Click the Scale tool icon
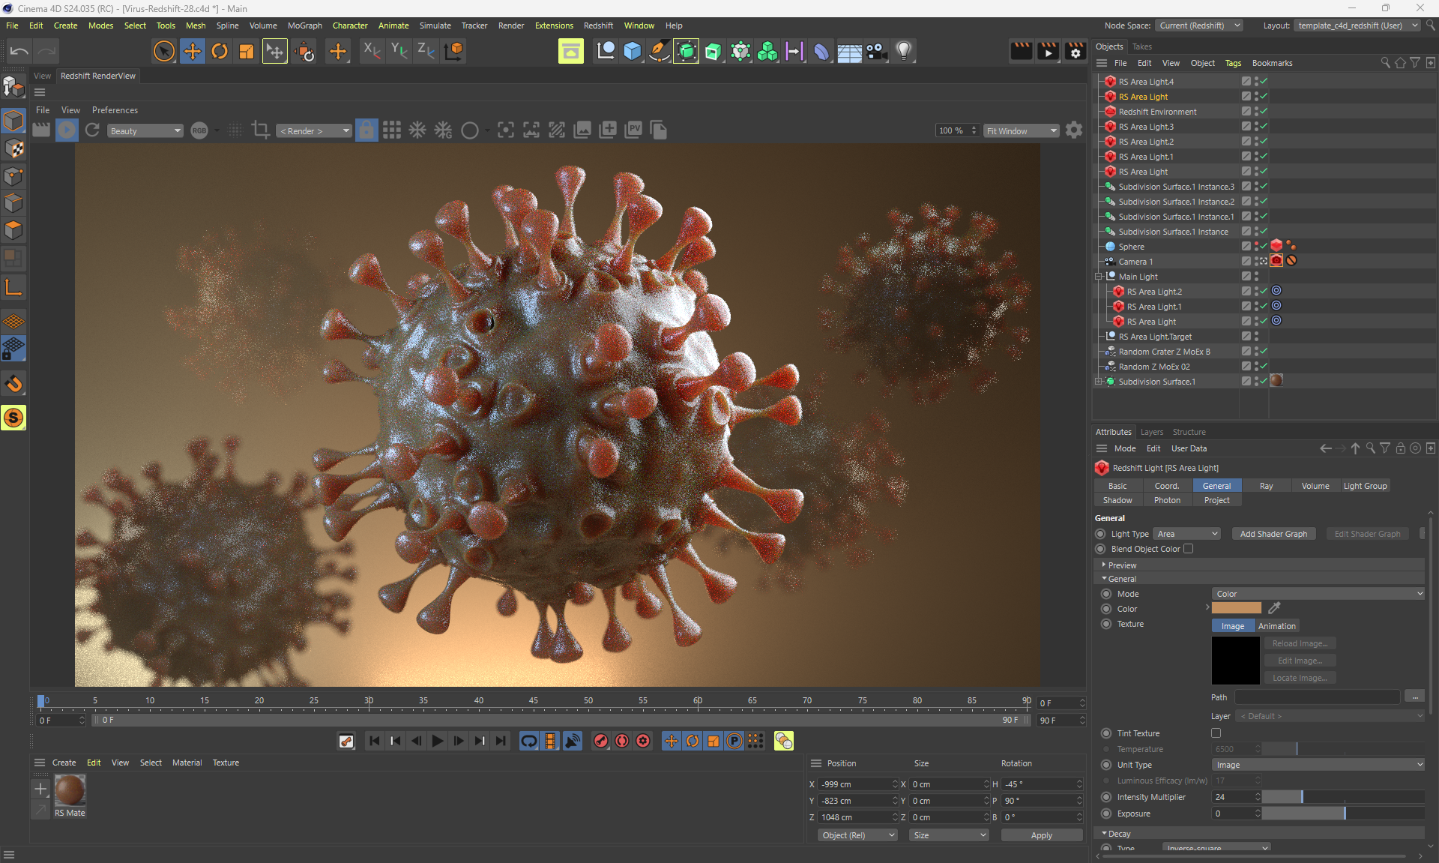Image resolution: width=1439 pixels, height=863 pixels. [x=247, y=51]
